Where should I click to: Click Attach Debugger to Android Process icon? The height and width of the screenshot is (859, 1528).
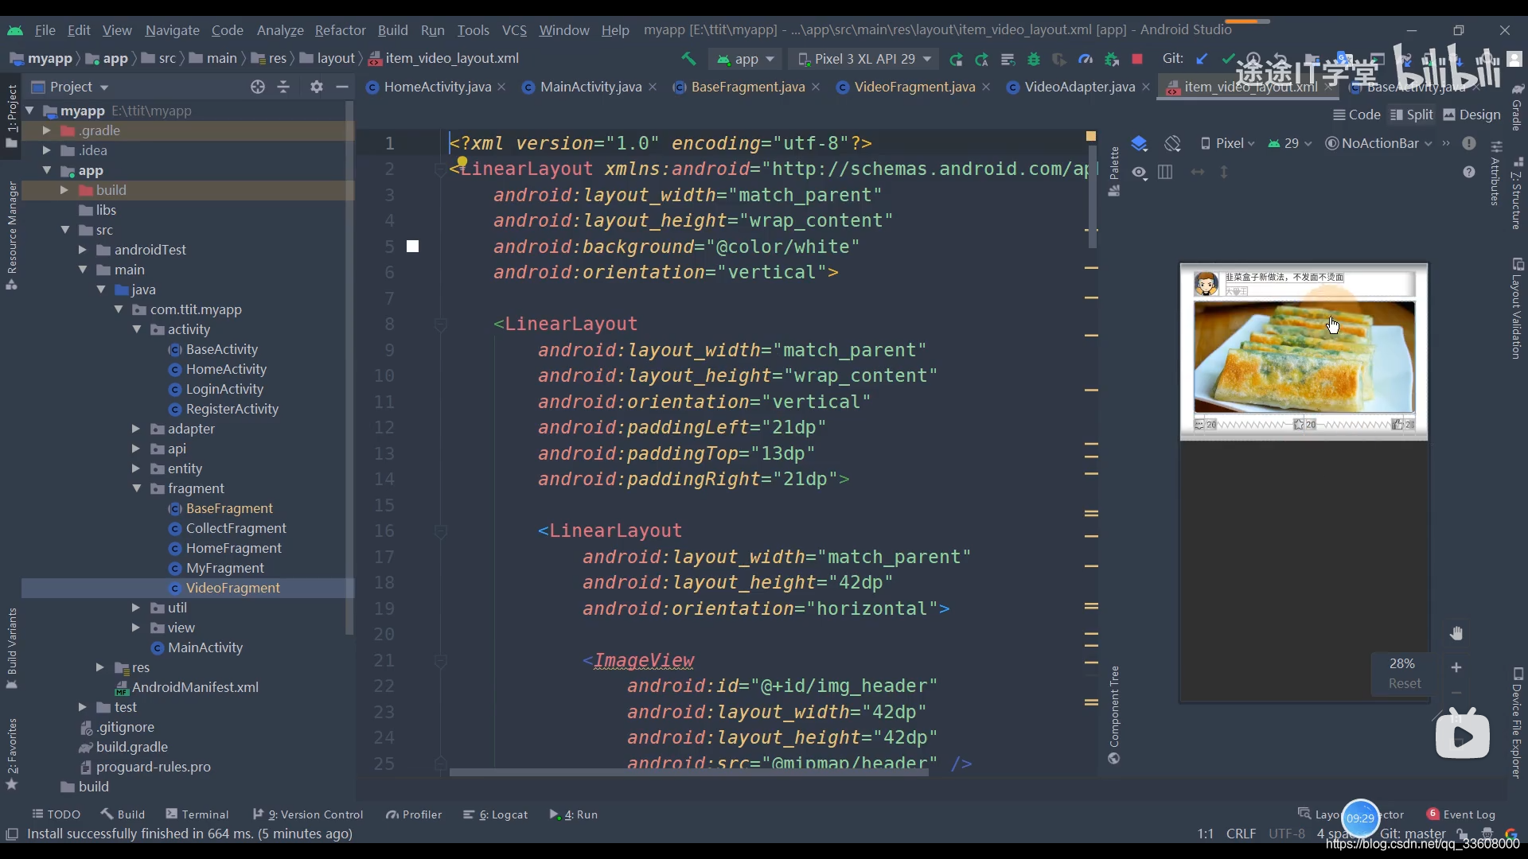(x=1112, y=59)
